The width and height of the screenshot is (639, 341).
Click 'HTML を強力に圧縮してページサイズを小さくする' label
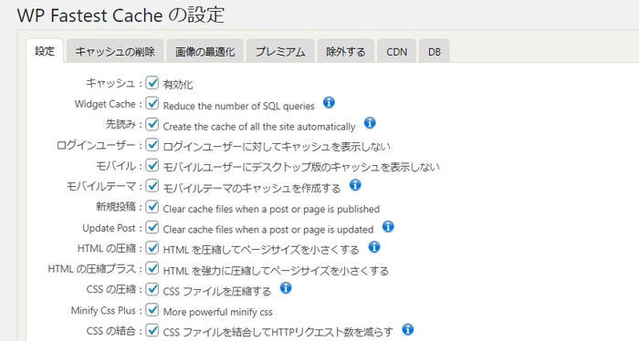coord(276,271)
